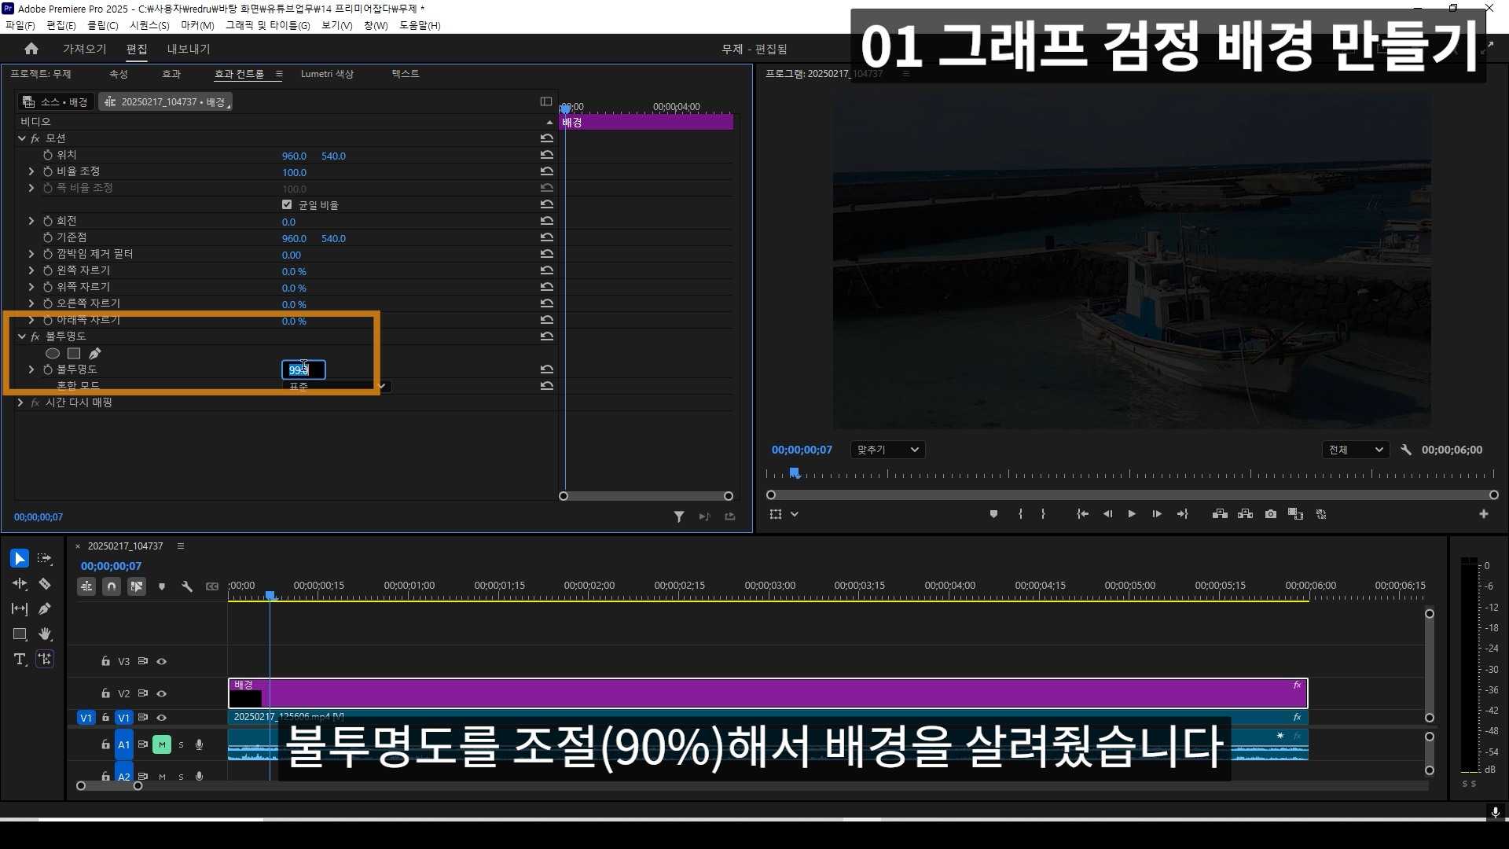Expand the 시간 다시 매핑 section
The height and width of the screenshot is (849, 1509).
coord(20,402)
